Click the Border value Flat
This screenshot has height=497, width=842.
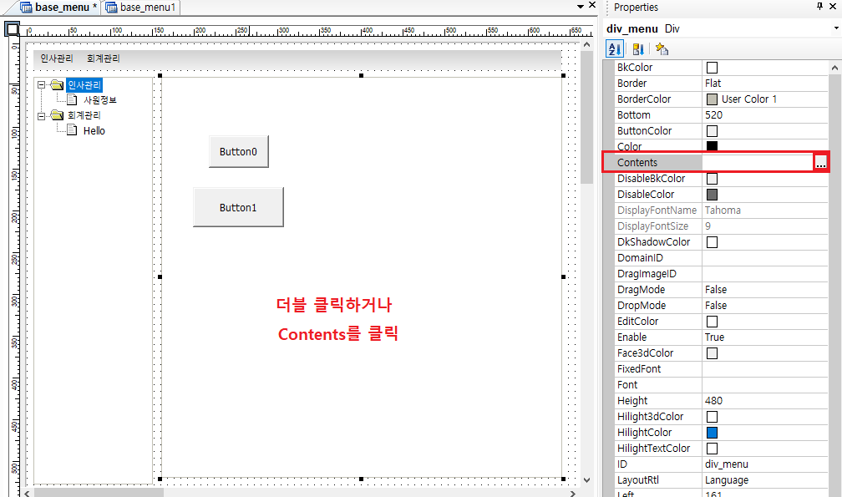tap(713, 84)
